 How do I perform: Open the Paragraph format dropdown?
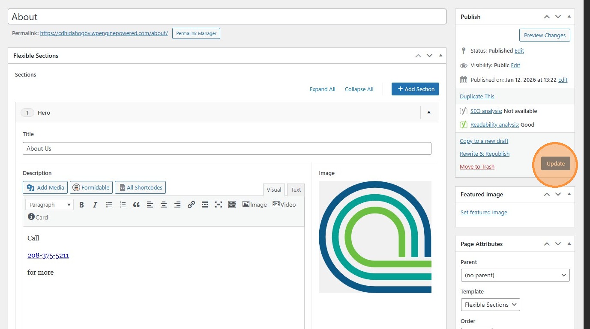tap(50, 205)
